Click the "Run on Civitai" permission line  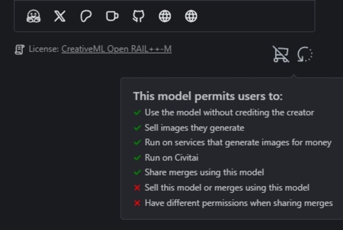(171, 158)
